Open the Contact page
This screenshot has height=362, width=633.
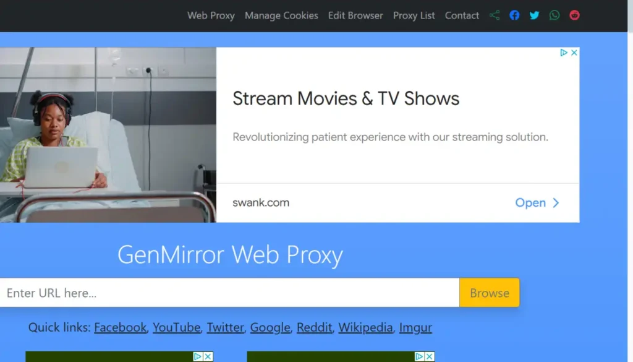[x=462, y=15]
